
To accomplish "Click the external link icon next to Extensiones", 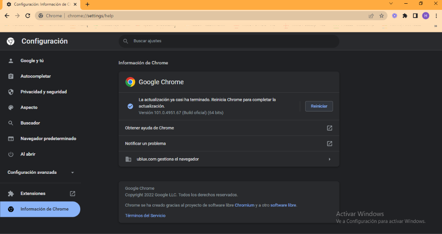I will pyautogui.click(x=73, y=193).
